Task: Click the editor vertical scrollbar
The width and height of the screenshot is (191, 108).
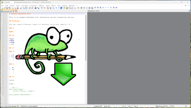Action: tap(86, 38)
